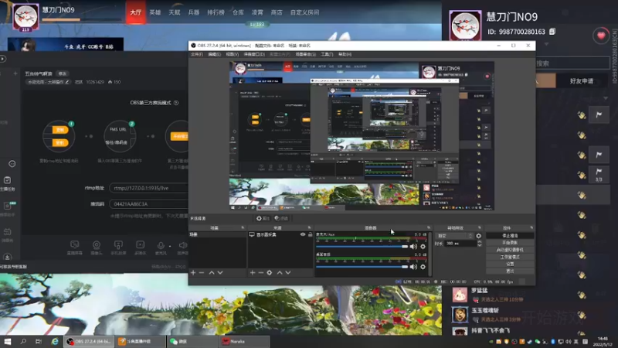Click the microphone icon in streaming tool
The height and width of the screenshot is (348, 618).
point(161,247)
